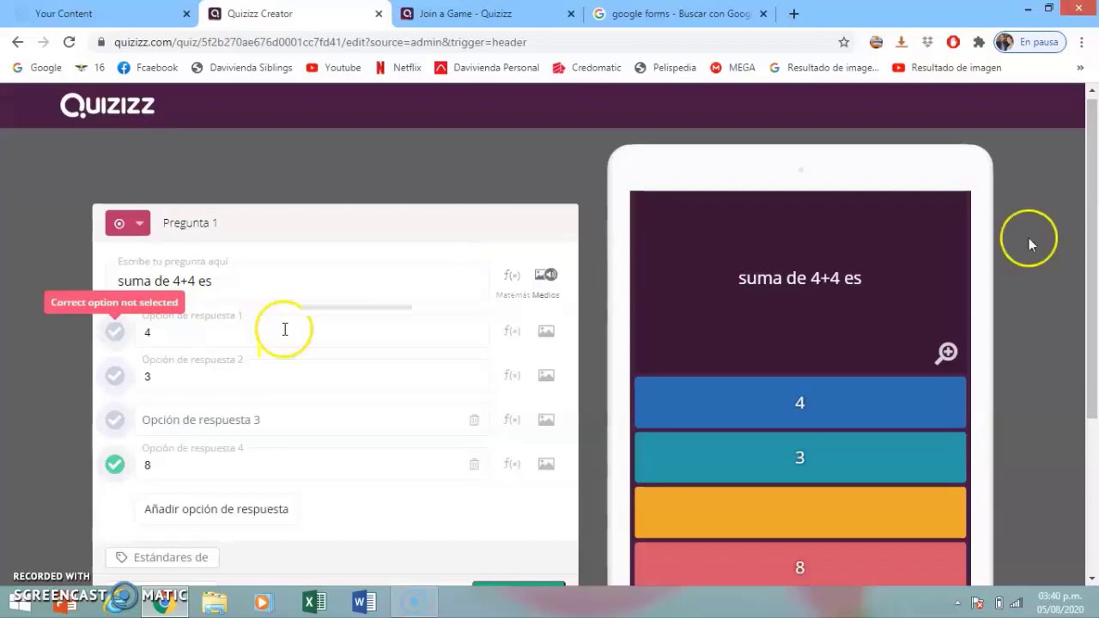Screen dimensions: 1099x618
Task: Close the Quizizz Creator tab
Action: (379, 14)
